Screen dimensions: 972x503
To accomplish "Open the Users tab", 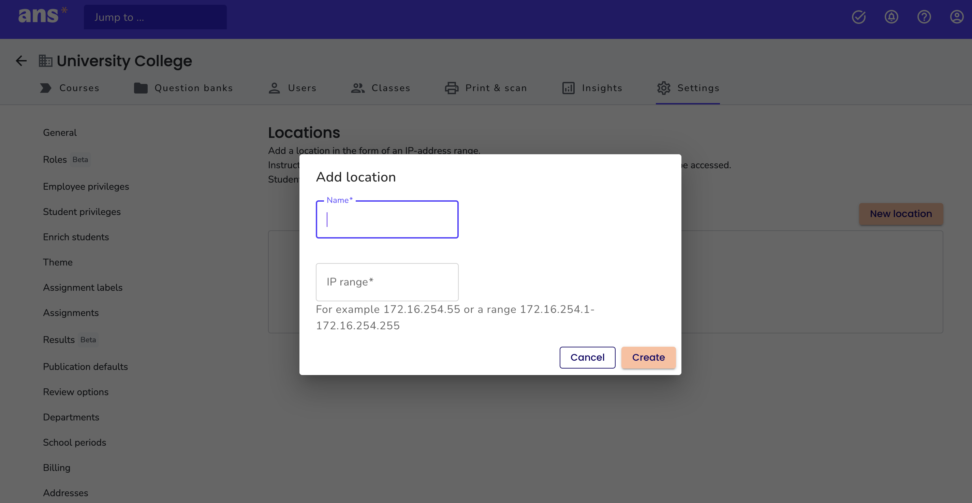I will (292, 88).
